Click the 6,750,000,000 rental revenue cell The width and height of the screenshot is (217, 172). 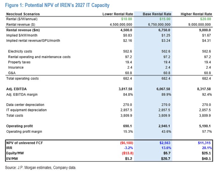click(x=159, y=25)
